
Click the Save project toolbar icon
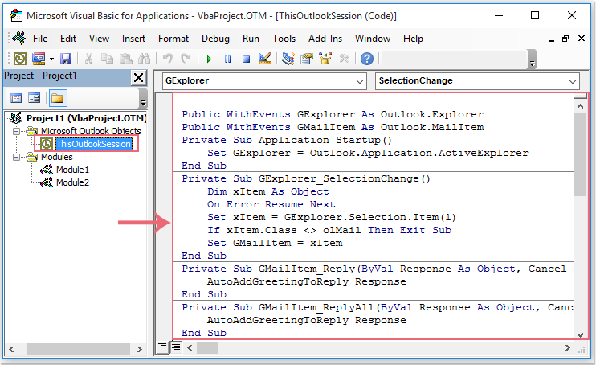(x=66, y=59)
